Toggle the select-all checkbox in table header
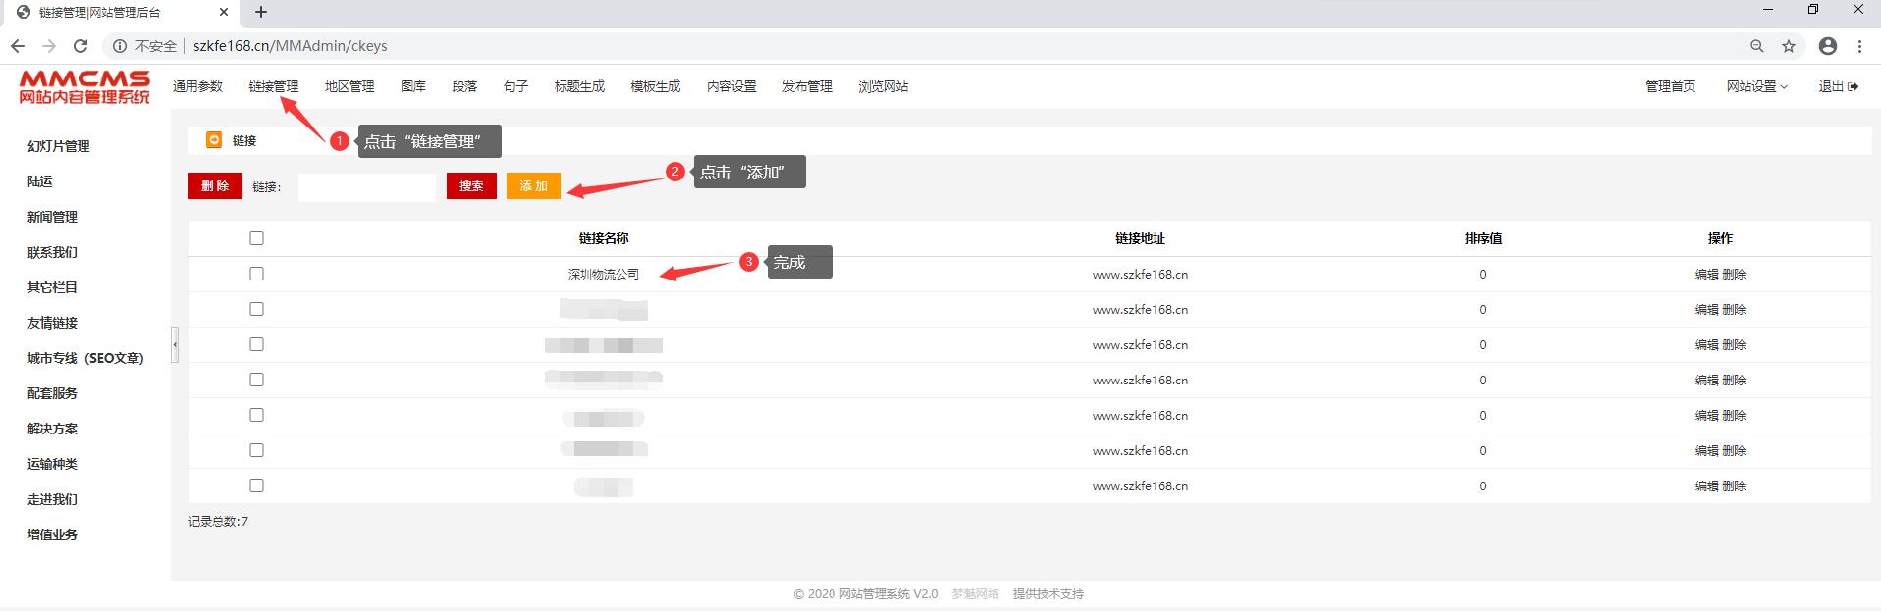This screenshot has width=1881, height=611. pos(257,238)
